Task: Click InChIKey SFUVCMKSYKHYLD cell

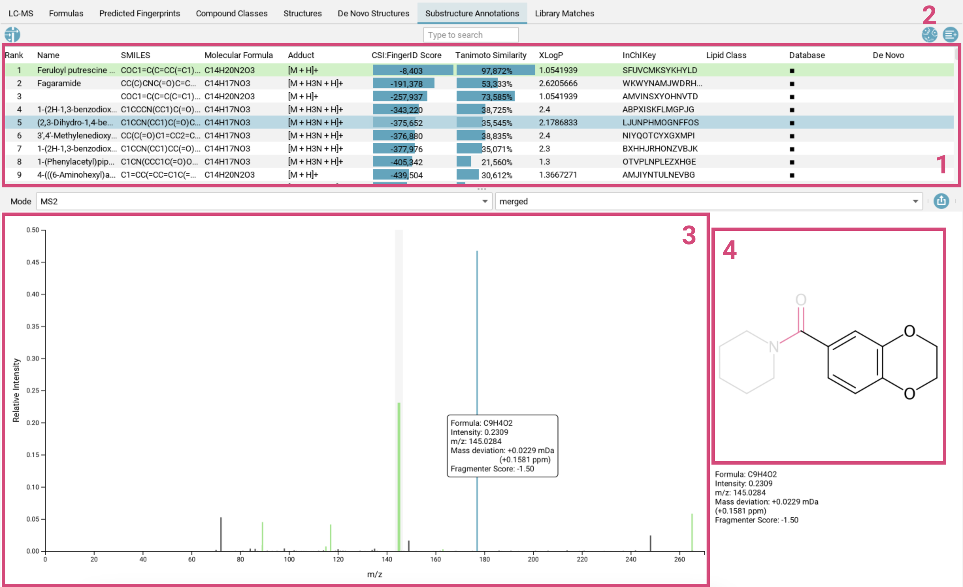Action: point(660,70)
